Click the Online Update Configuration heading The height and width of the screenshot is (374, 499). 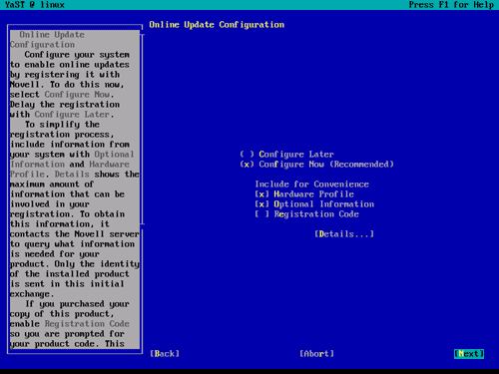click(x=217, y=25)
